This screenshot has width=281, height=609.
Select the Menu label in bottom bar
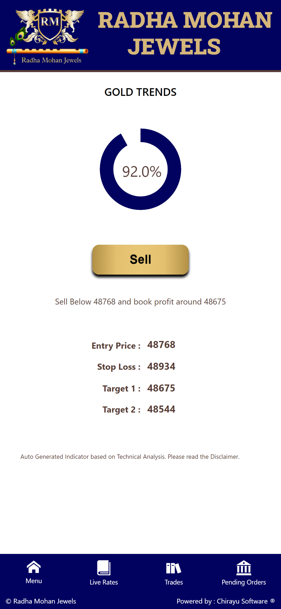click(34, 581)
